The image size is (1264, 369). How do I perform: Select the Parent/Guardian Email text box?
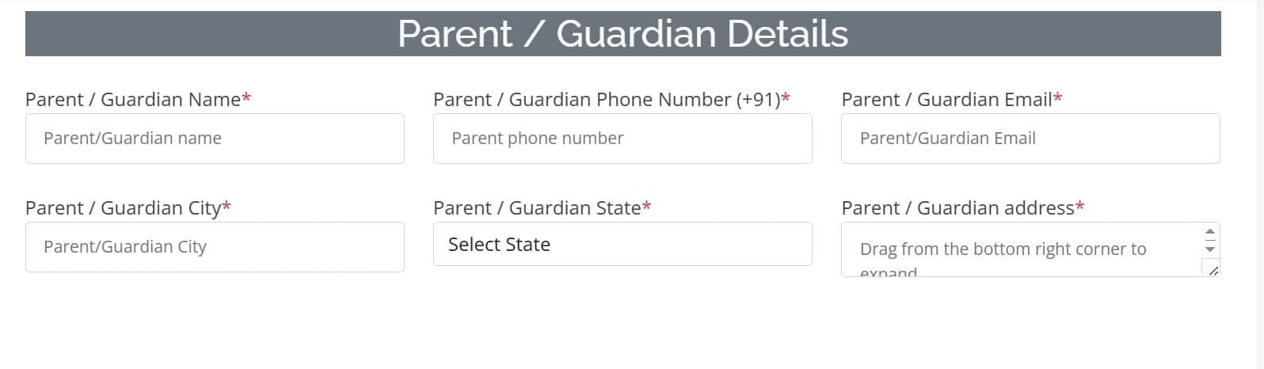pyautogui.click(x=1030, y=139)
